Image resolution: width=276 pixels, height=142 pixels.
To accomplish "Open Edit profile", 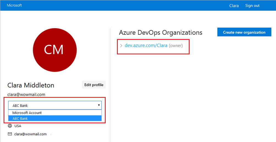I will coord(94,85).
